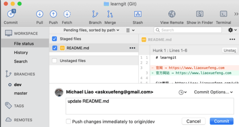Click the Workspace monitor icon
Screen dimensions: 239x127
click(x=8, y=33)
